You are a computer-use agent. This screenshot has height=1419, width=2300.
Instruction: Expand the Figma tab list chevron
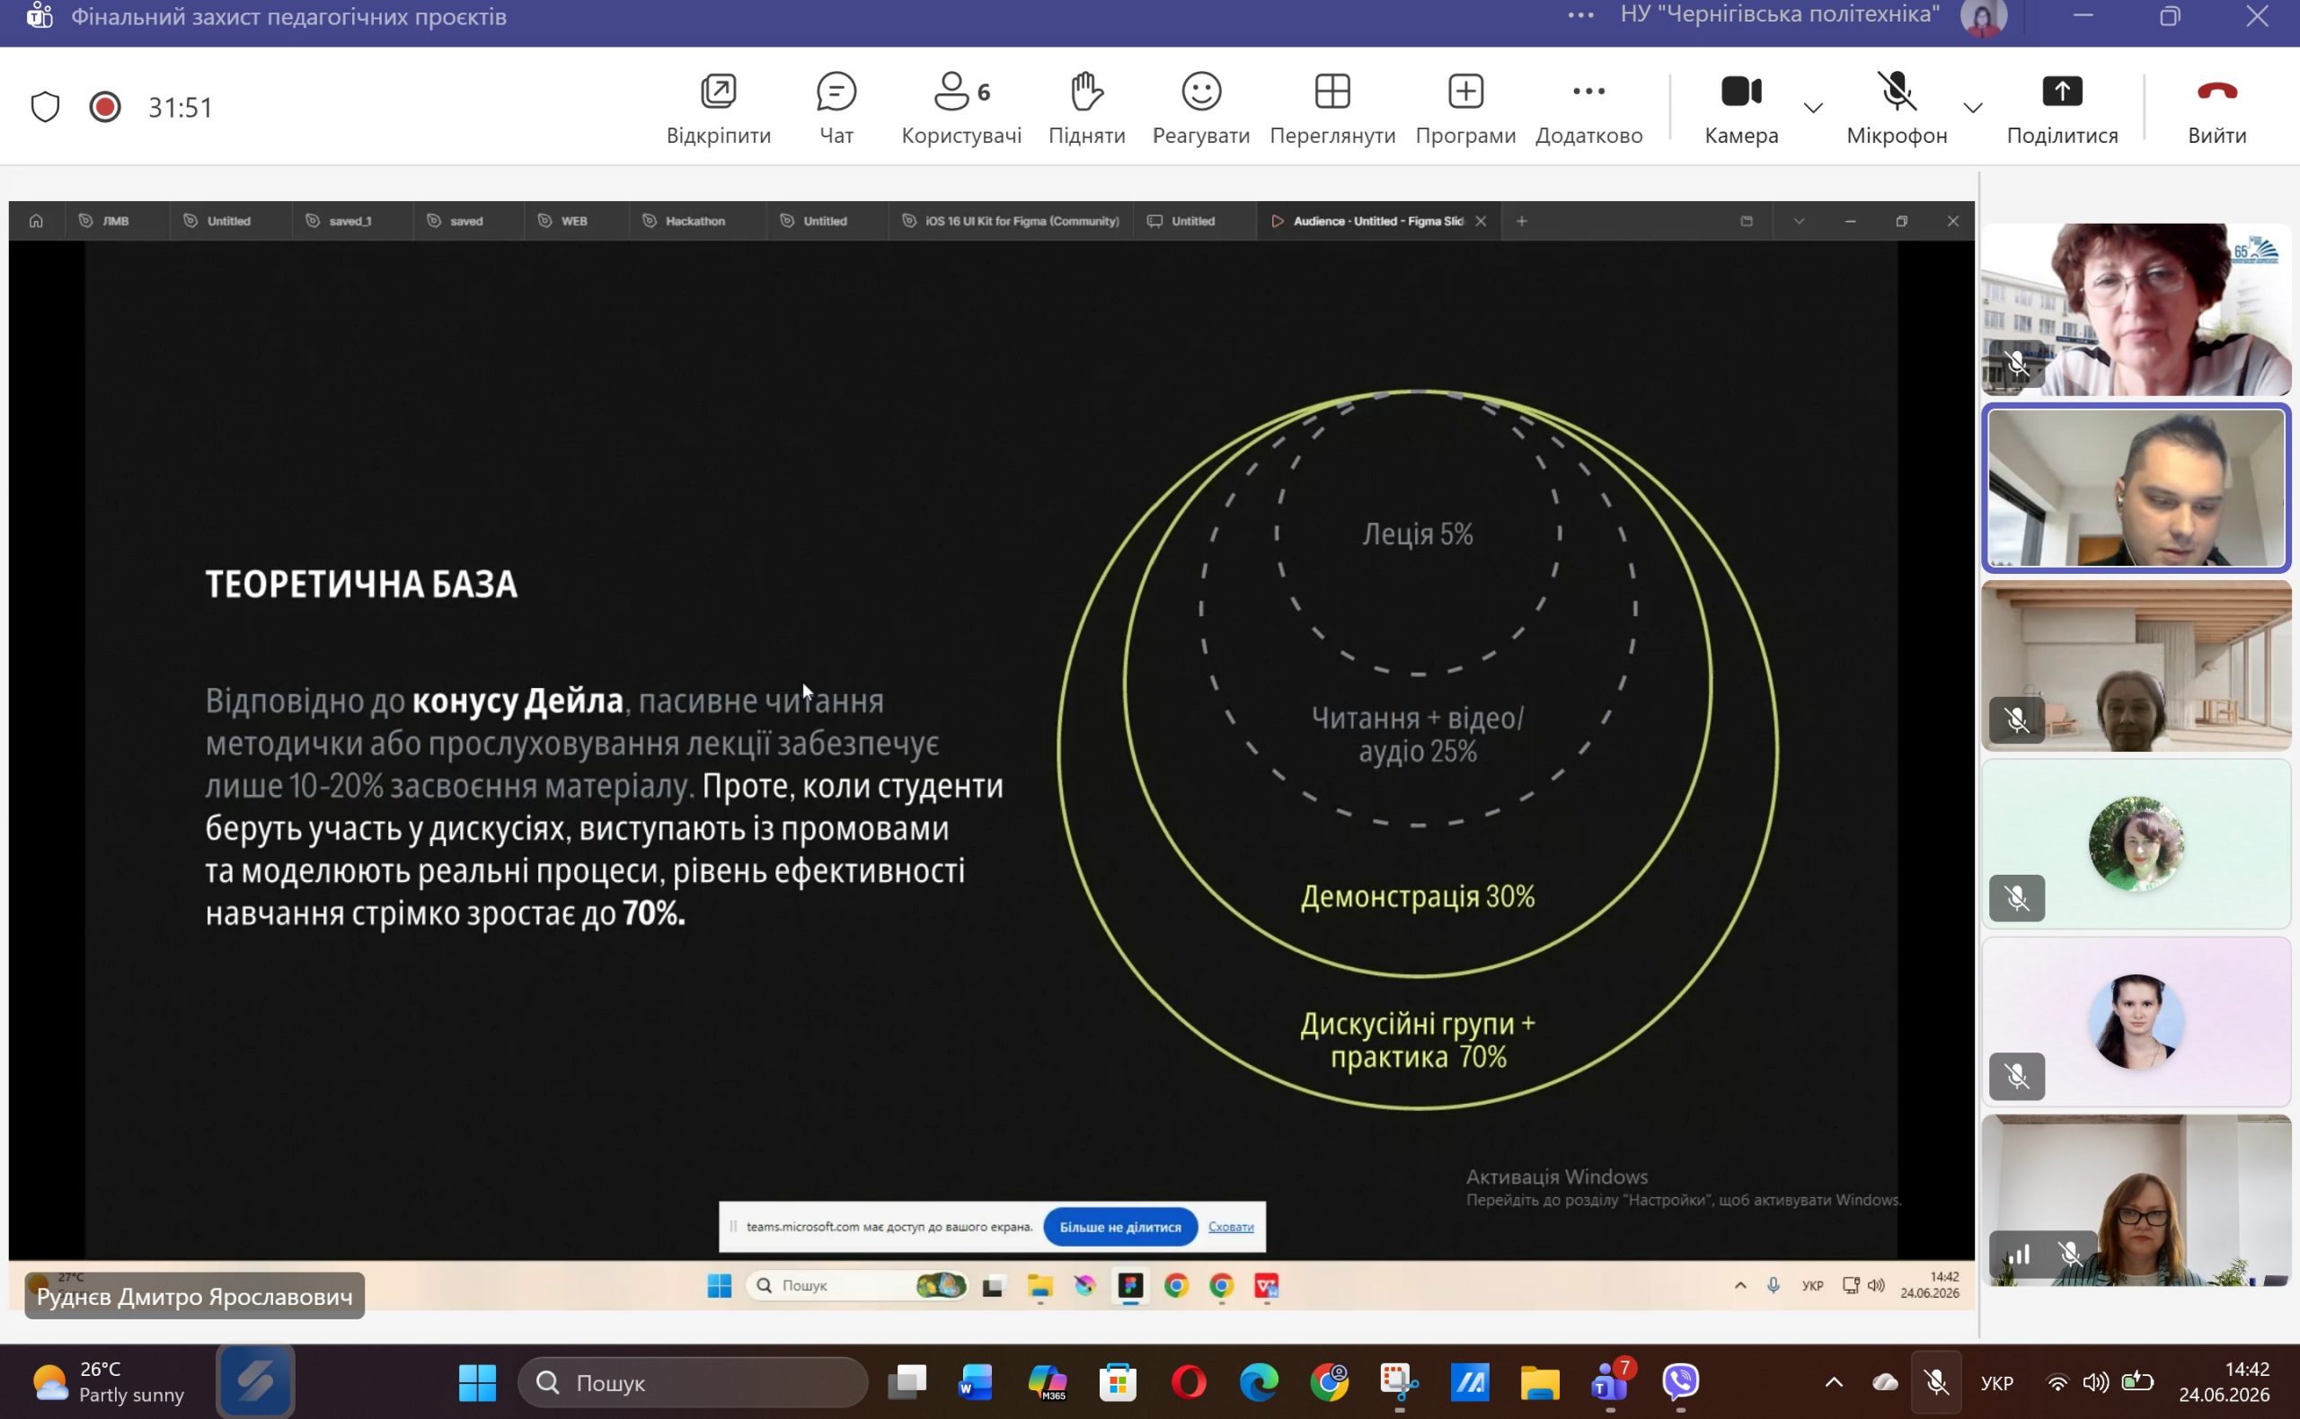(x=1798, y=222)
